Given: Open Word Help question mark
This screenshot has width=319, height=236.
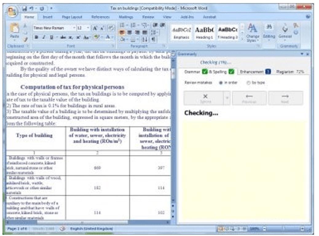Looking at the screenshot, I should pos(308,17).
